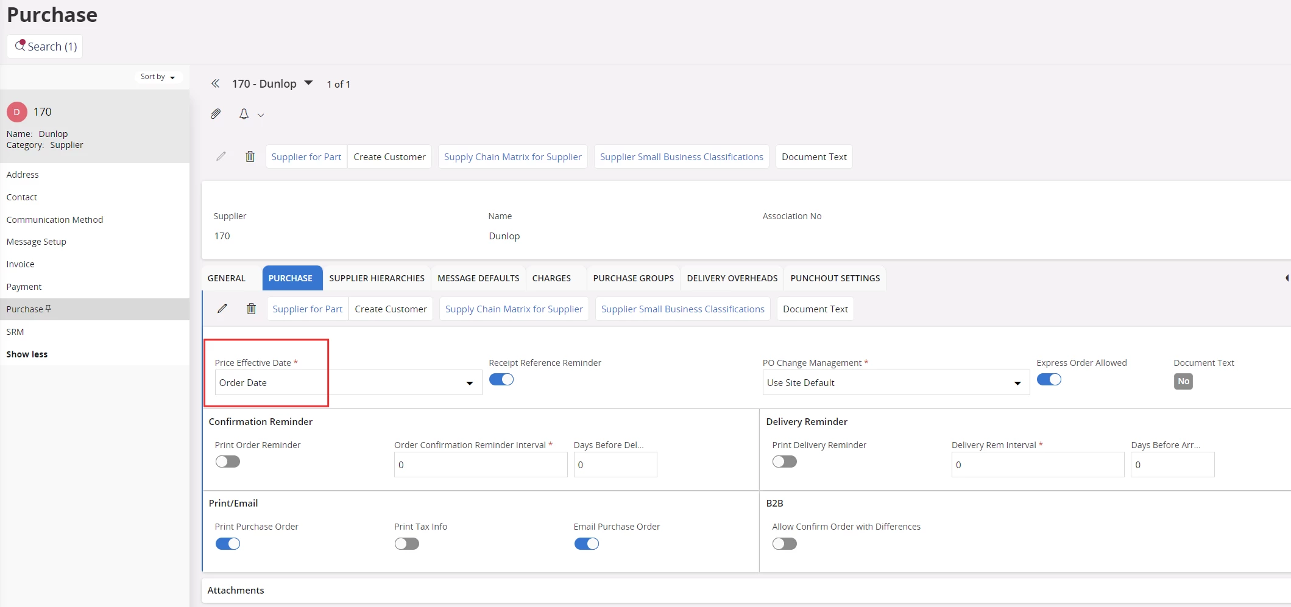Click the notification bell icon
Viewport: 1291px width, 607px height.
coord(244,114)
